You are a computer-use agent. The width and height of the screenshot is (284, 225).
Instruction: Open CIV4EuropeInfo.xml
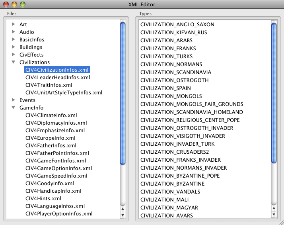(x=51, y=138)
